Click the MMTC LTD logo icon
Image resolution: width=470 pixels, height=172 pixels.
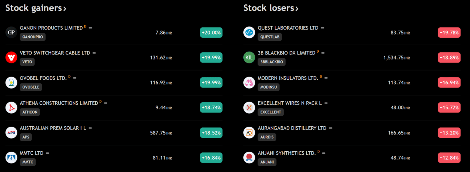(11, 157)
